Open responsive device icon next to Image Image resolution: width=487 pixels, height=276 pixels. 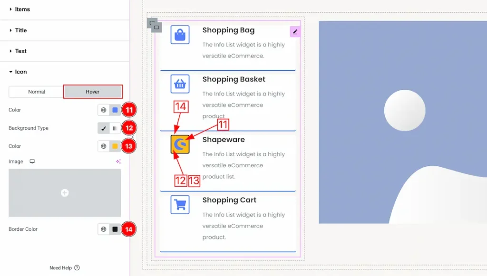coord(32,162)
